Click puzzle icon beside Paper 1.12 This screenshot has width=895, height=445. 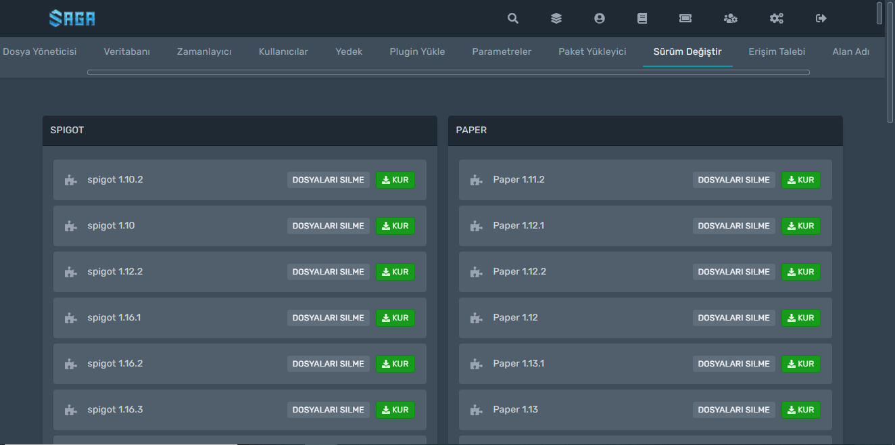[476, 318]
